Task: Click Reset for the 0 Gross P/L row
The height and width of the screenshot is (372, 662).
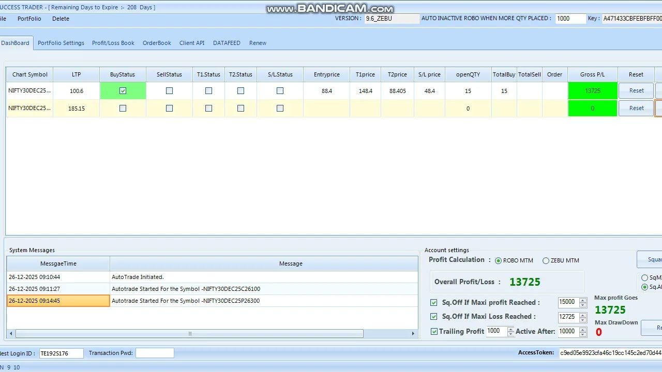Action: 636,108
